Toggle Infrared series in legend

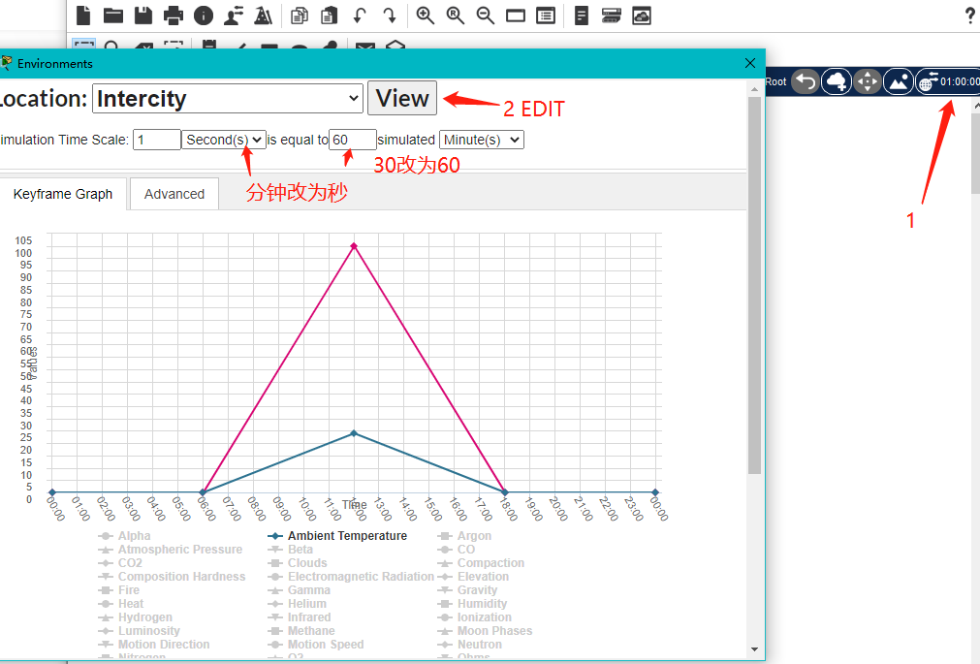pyautogui.click(x=300, y=617)
